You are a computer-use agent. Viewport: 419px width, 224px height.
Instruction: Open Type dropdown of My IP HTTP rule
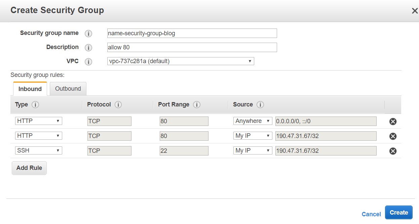pos(39,136)
